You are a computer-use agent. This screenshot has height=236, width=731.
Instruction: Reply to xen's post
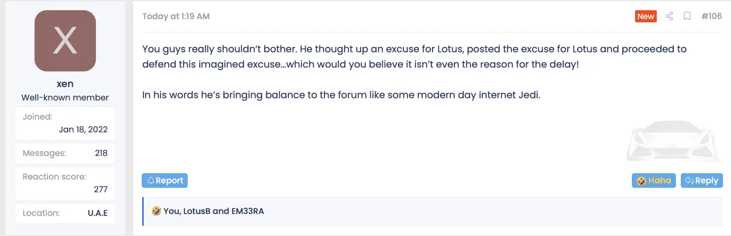pos(701,180)
